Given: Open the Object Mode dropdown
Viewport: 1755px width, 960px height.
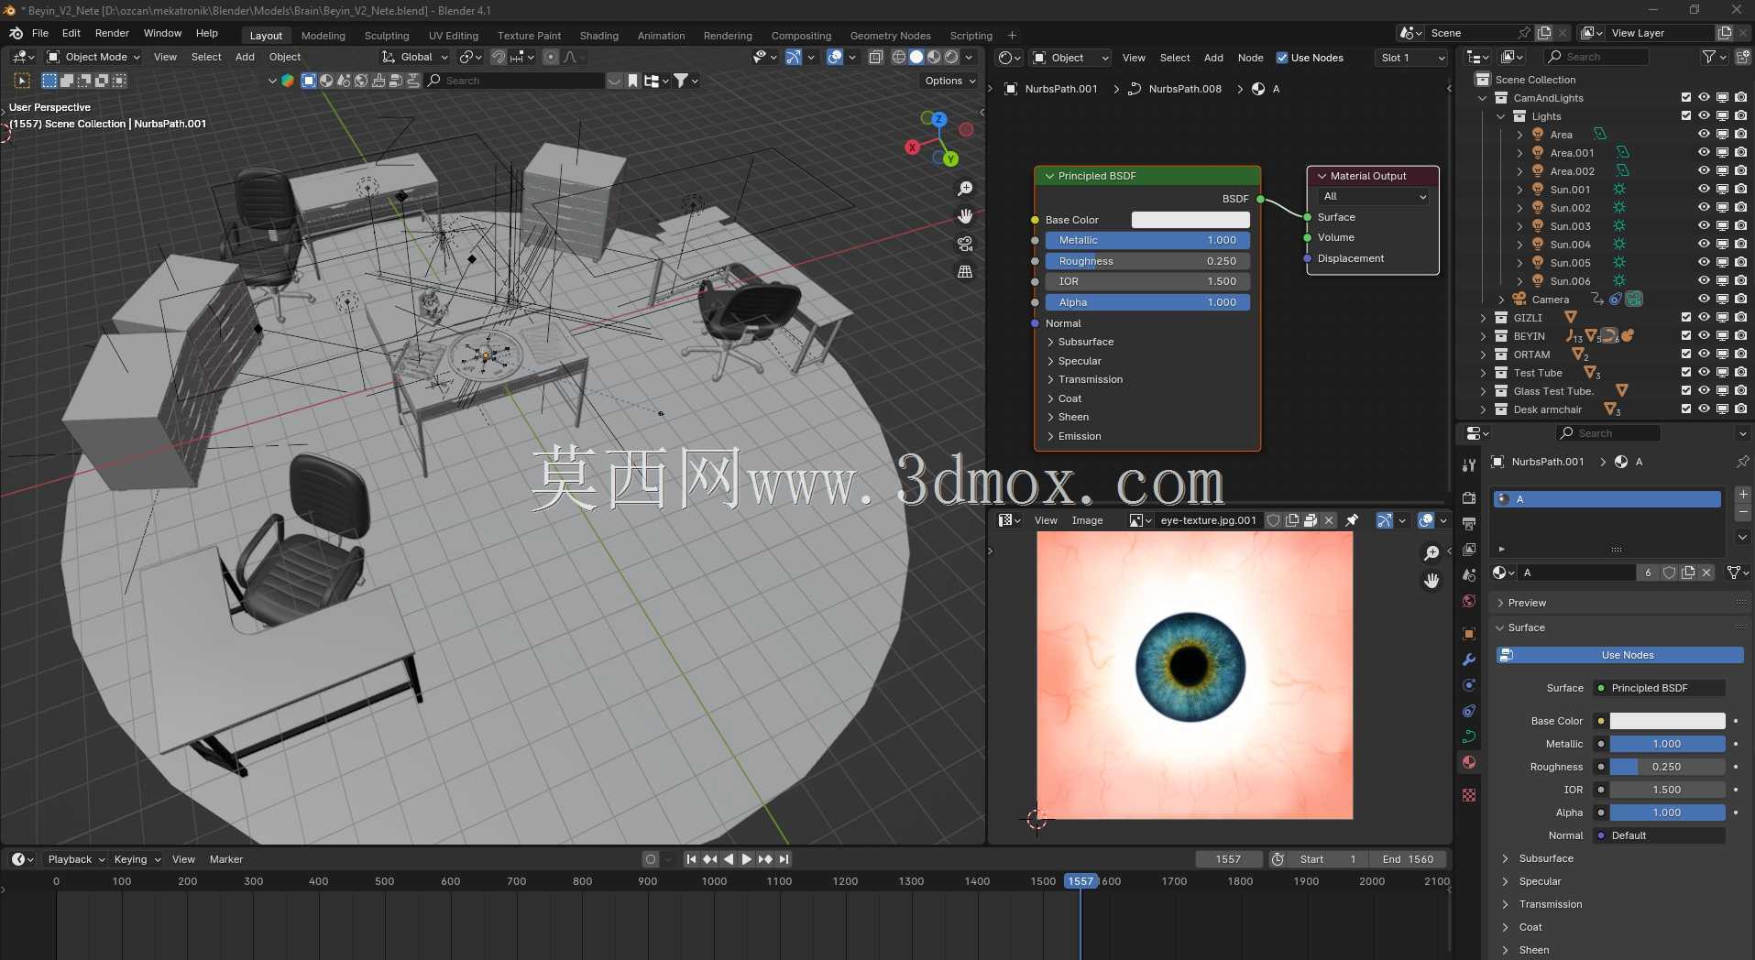Looking at the screenshot, I should [93, 57].
